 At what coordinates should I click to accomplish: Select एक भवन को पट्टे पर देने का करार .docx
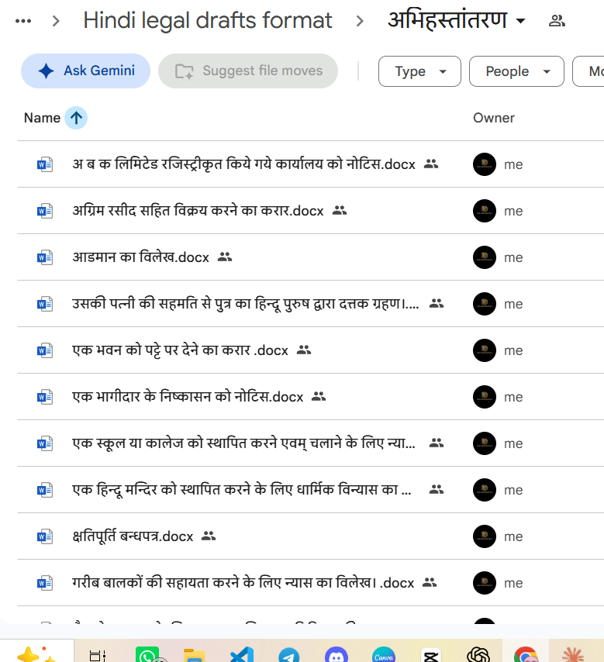180,350
